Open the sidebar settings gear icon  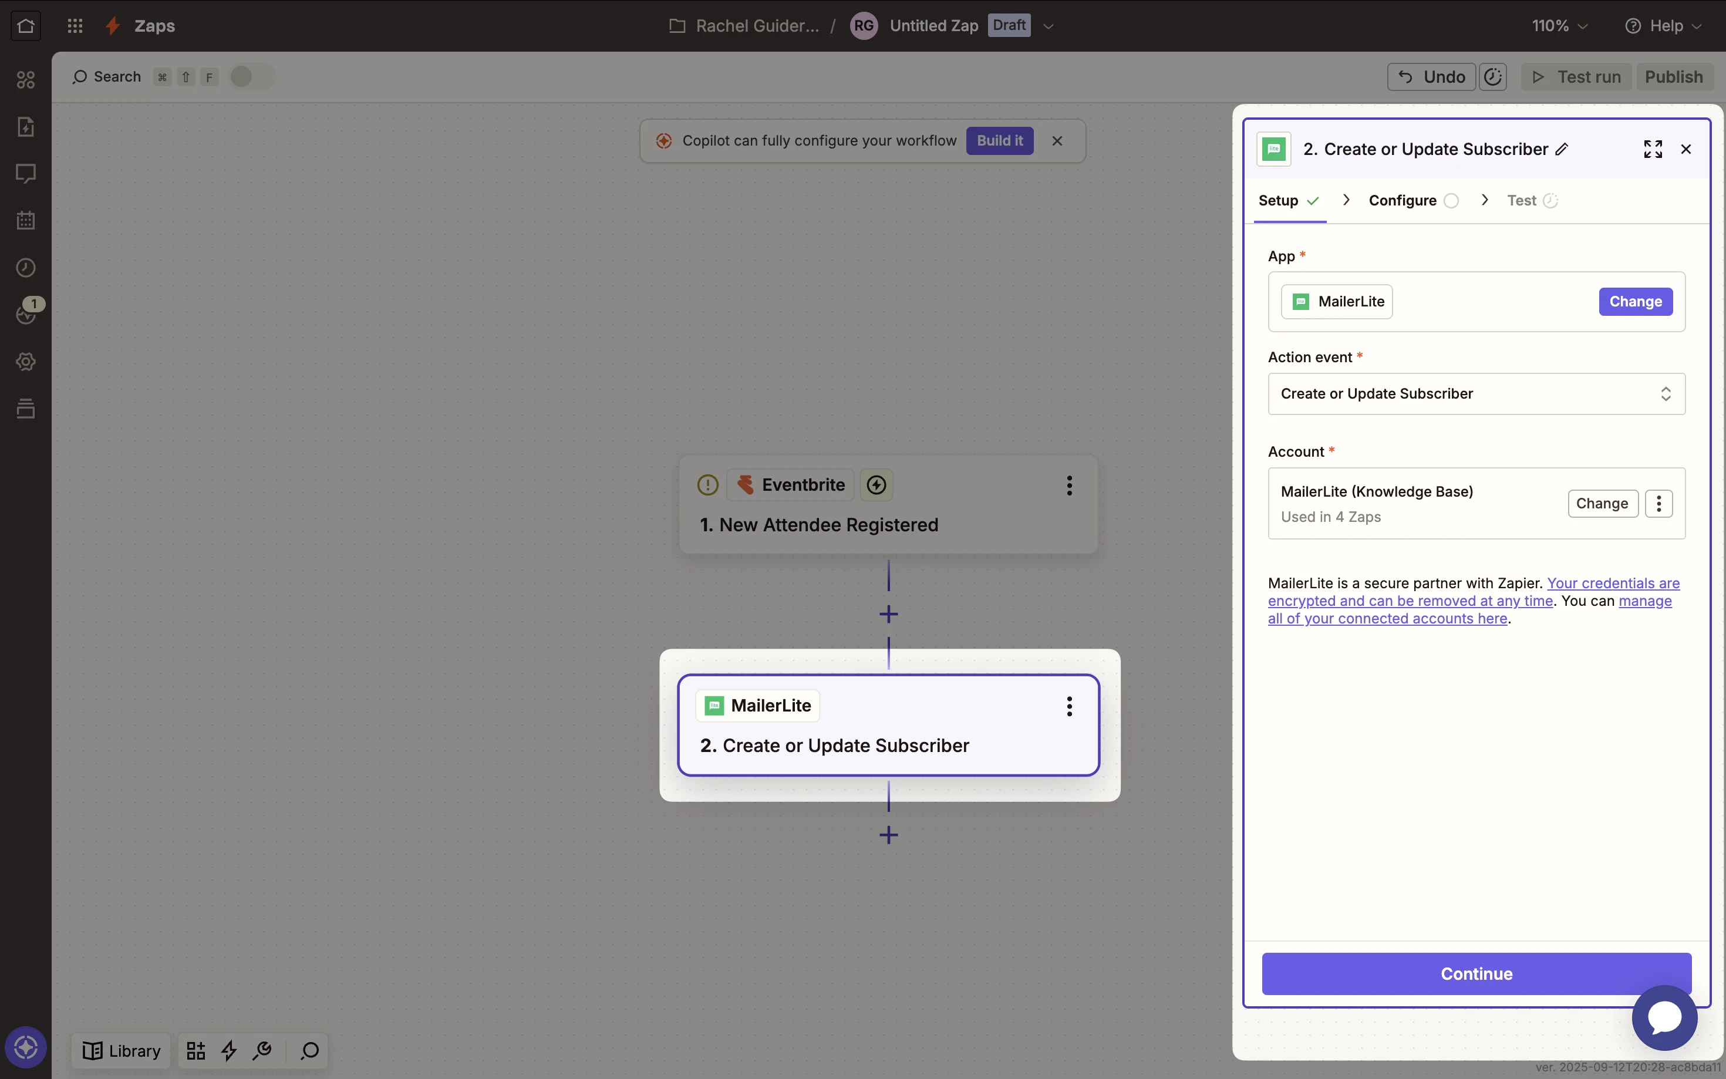click(x=26, y=361)
